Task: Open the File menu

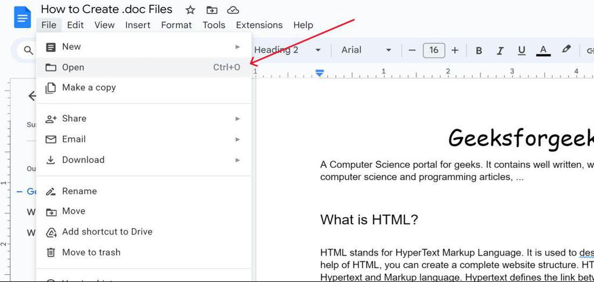Action: click(49, 25)
